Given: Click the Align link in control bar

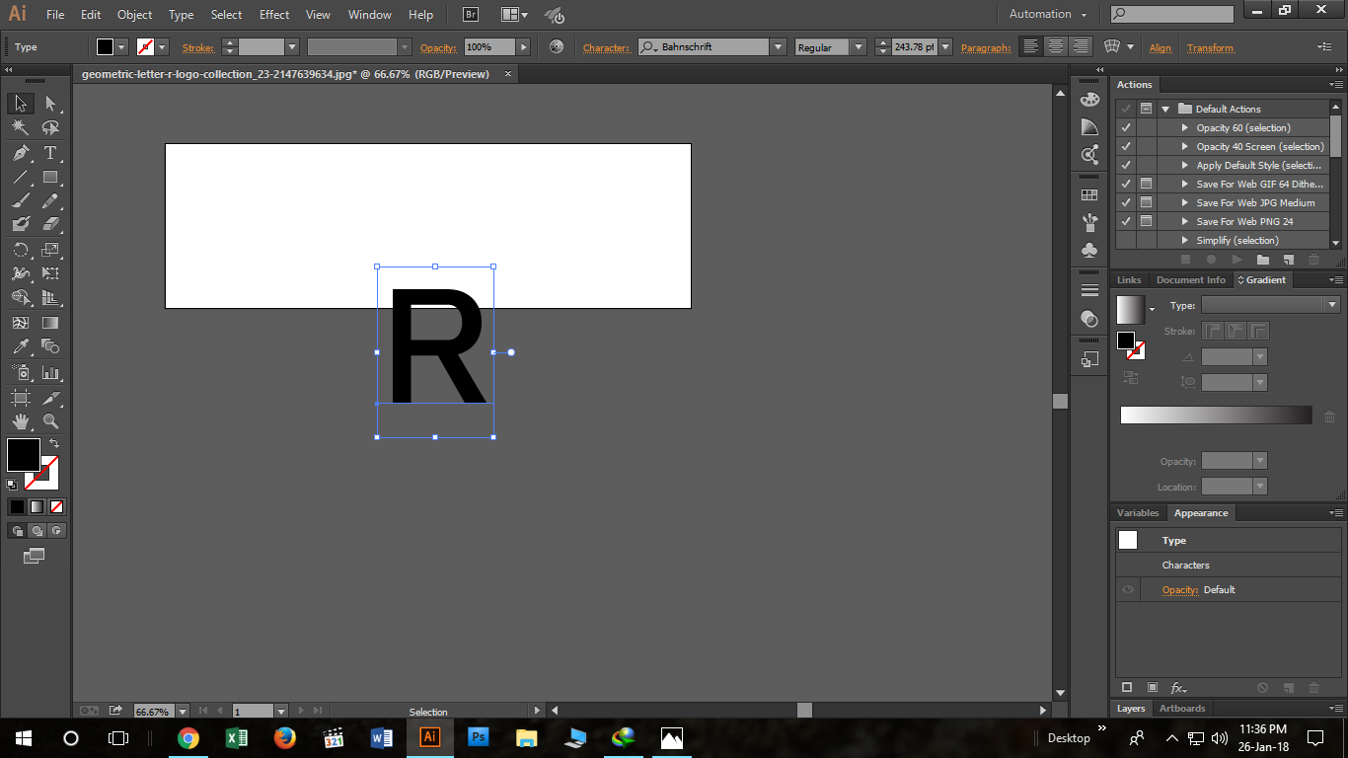Looking at the screenshot, I should click(x=1161, y=47).
